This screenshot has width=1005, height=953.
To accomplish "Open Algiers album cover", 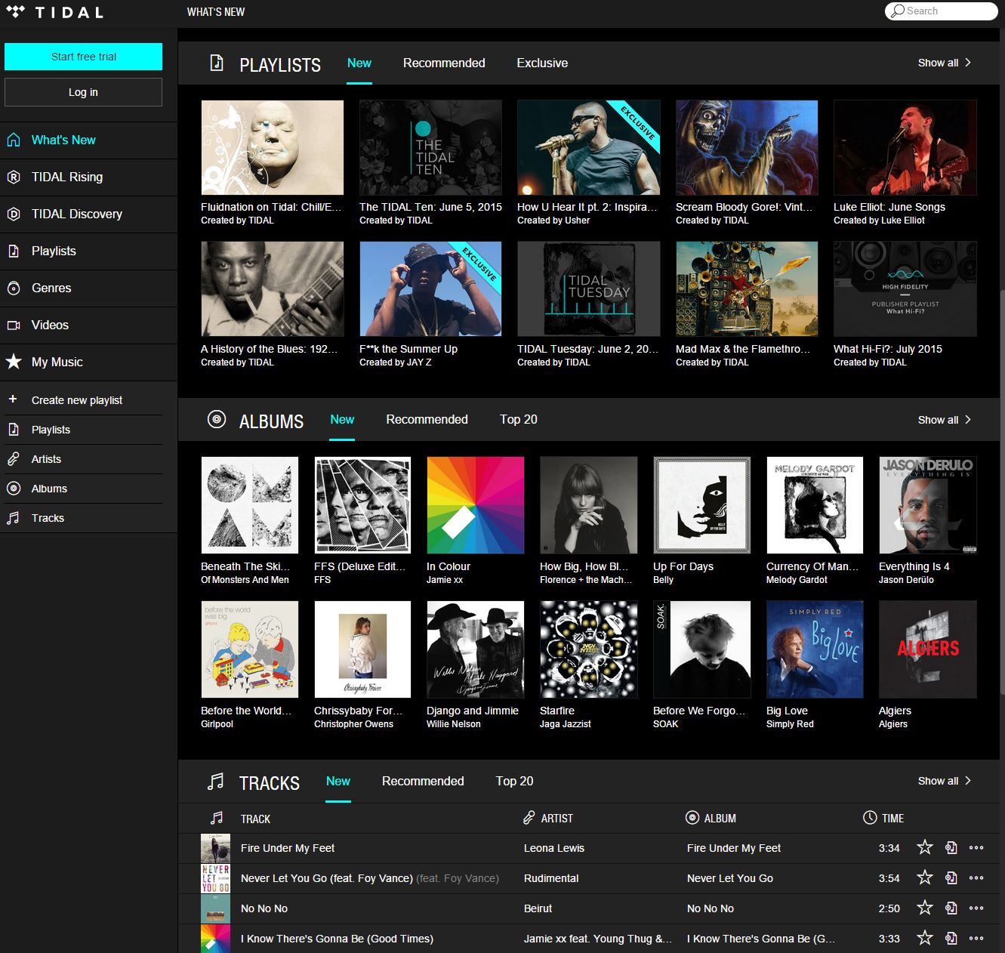I will click(927, 649).
